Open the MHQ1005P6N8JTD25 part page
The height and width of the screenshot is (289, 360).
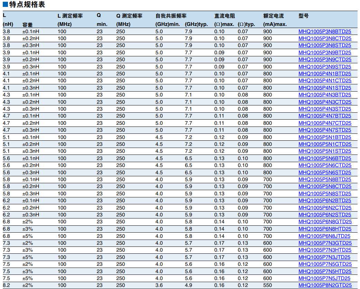[324, 236]
